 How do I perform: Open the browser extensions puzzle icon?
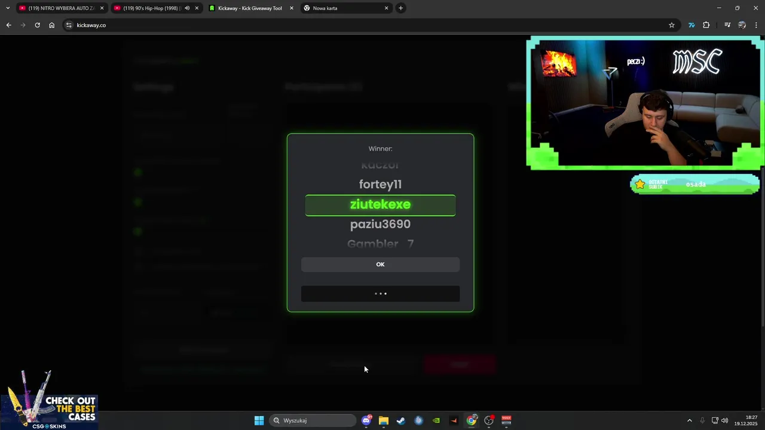(706, 25)
